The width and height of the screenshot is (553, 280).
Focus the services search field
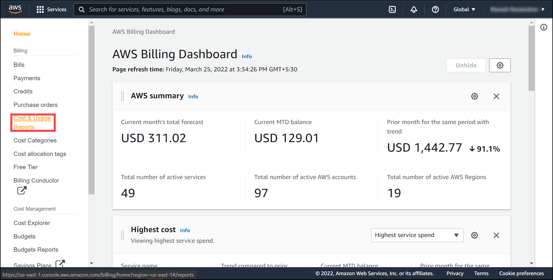pos(190,10)
